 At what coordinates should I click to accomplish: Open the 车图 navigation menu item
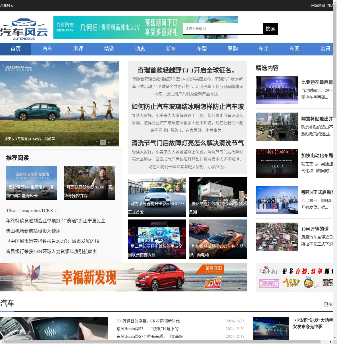[x=295, y=49]
